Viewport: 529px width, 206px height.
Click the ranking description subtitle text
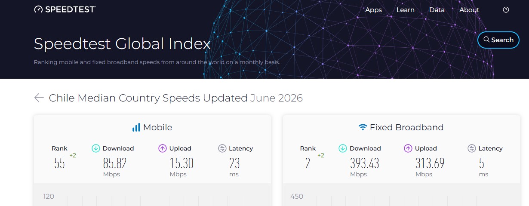[x=157, y=62]
